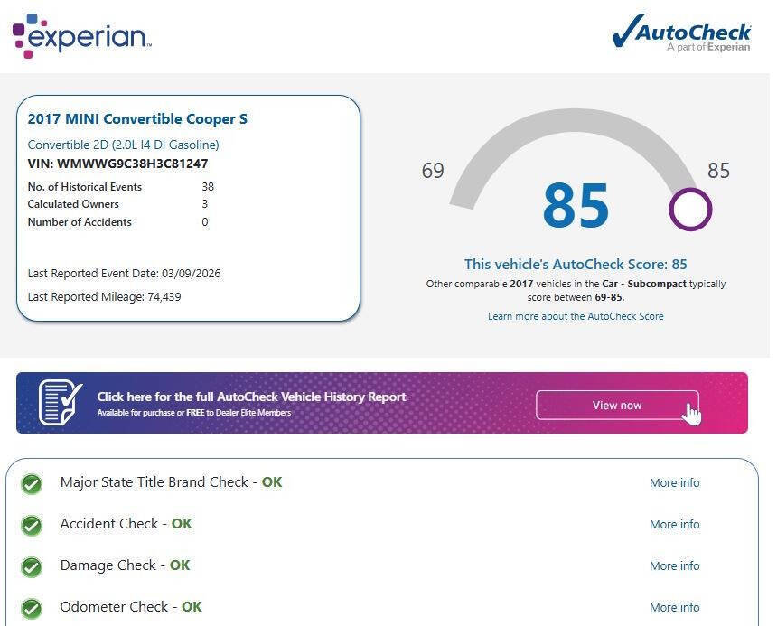Click the Convertible 2D engine description text

tap(123, 145)
